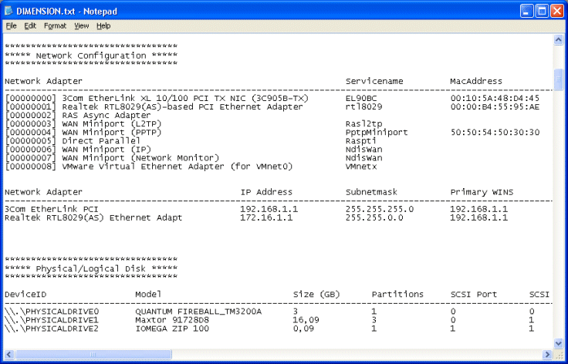
Task: Click the 'Size (GB)' column header
Action: (x=316, y=294)
